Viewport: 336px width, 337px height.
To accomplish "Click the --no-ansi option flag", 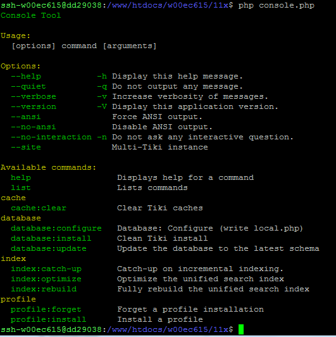I will (x=34, y=127).
